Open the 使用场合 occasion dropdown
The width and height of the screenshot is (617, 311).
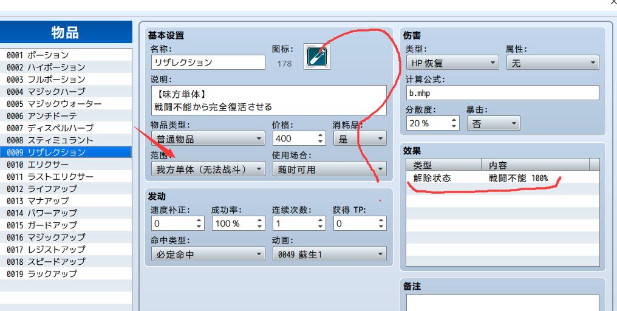point(330,169)
